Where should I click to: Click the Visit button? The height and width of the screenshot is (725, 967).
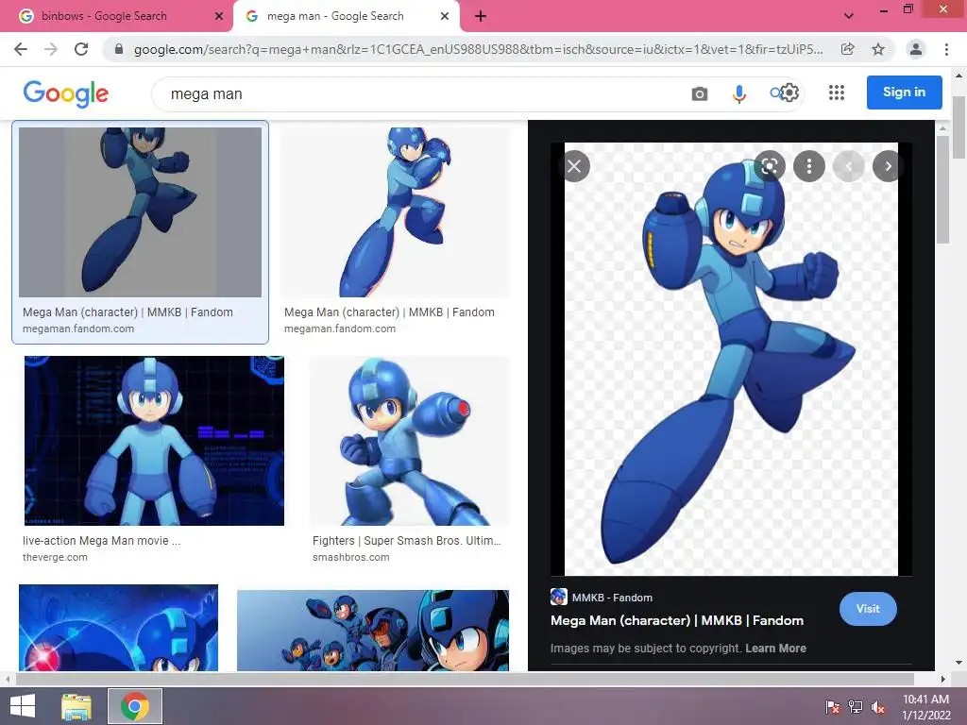coord(868,609)
